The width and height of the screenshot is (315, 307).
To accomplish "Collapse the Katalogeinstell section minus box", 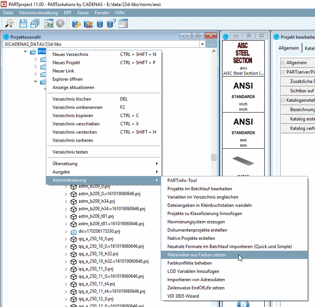I will (283, 100).
